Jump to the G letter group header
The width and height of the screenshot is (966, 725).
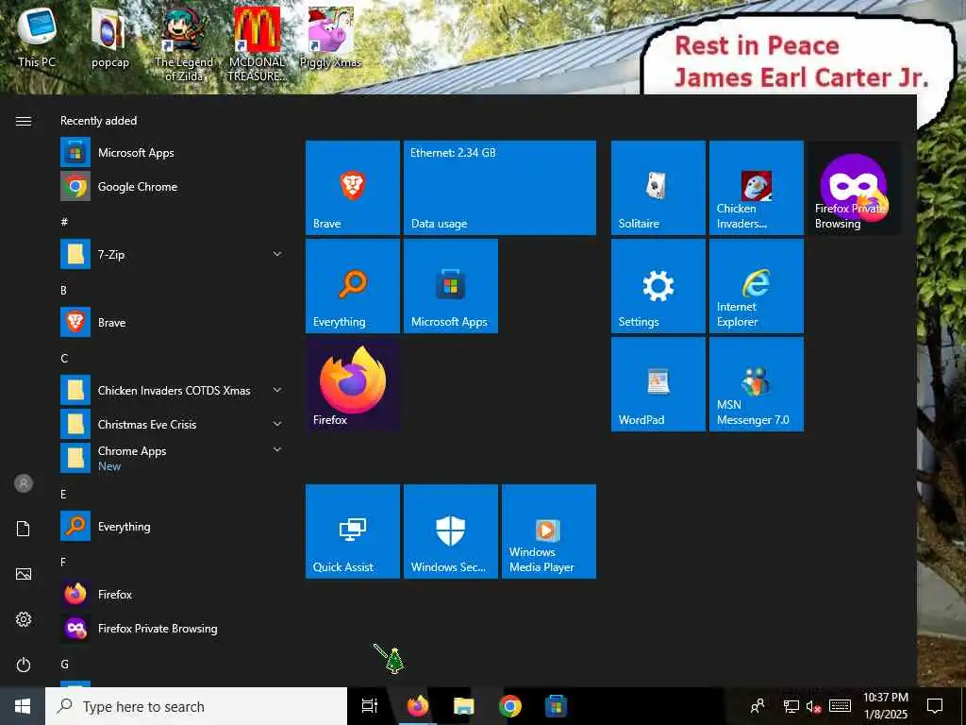coord(64,664)
